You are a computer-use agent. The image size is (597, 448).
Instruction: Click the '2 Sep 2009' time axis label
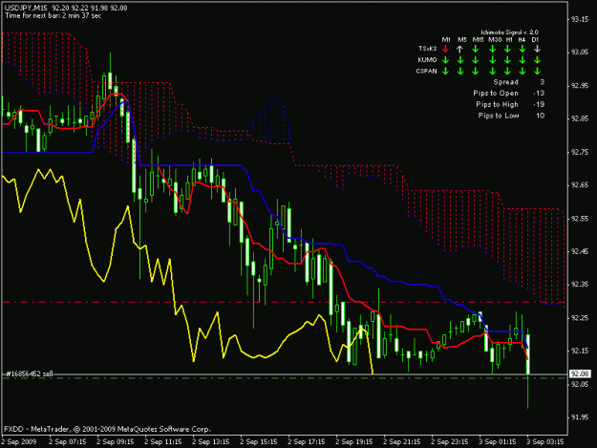19,442
